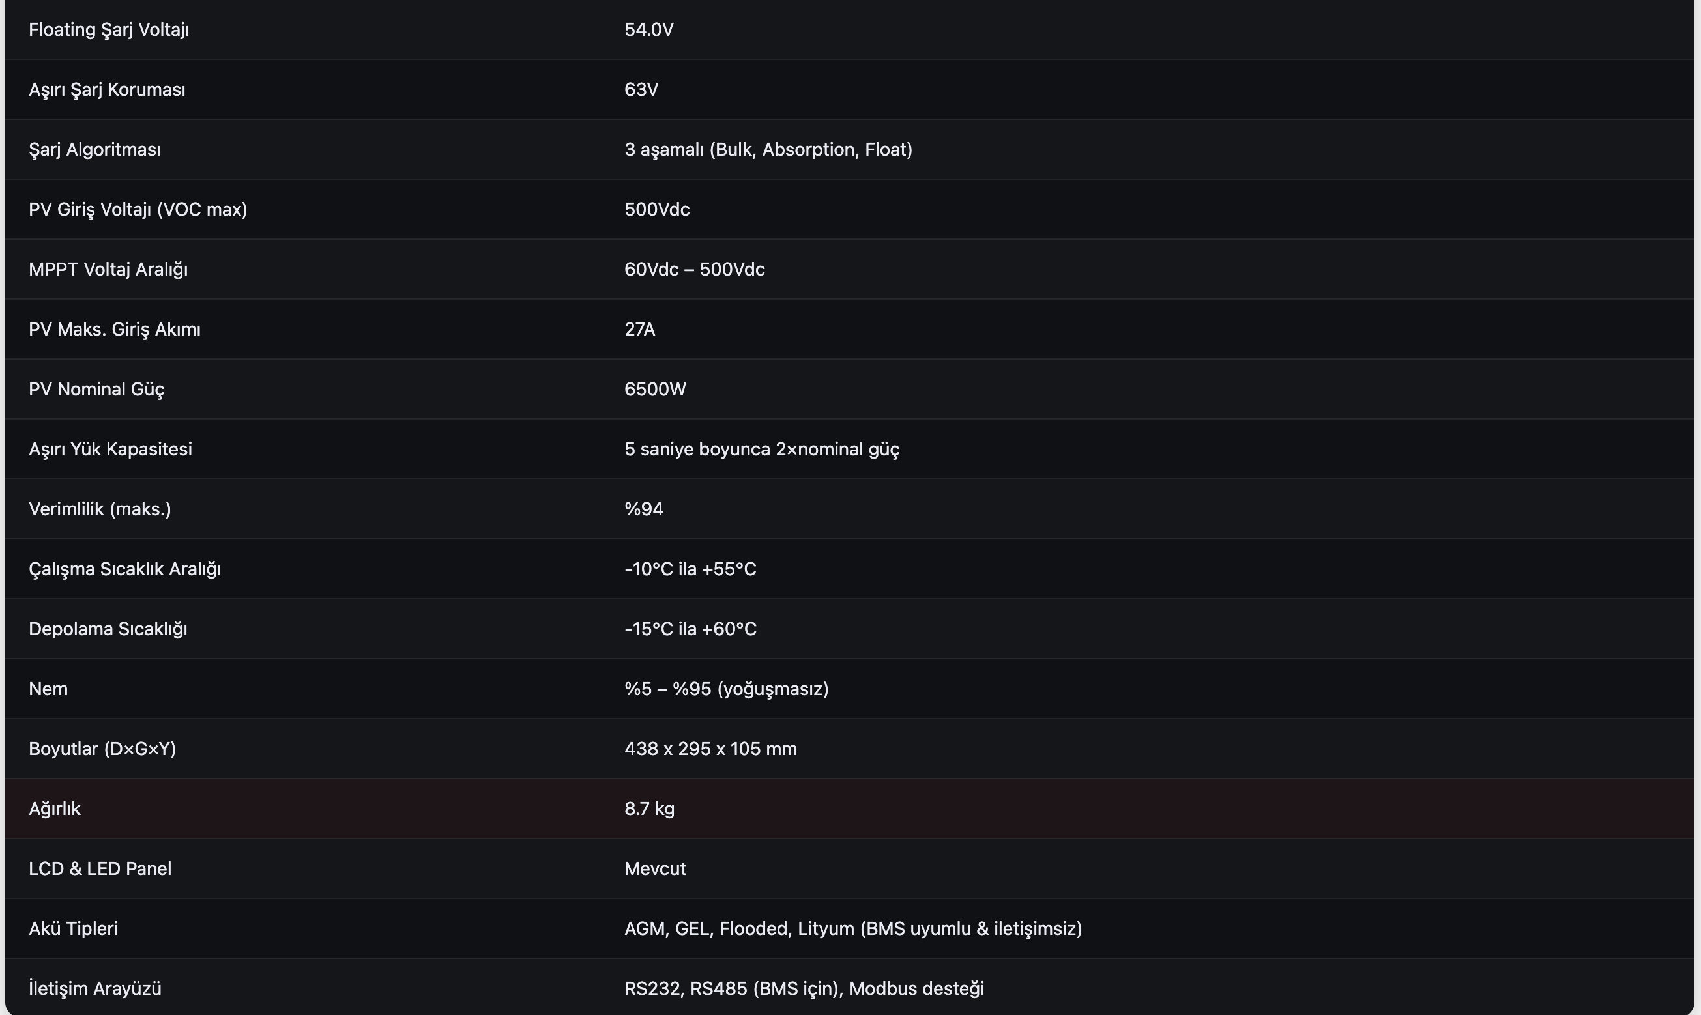The image size is (1701, 1015).
Task: Click the 438 x 295 x 105 mm dimensions value
Action: (710, 749)
